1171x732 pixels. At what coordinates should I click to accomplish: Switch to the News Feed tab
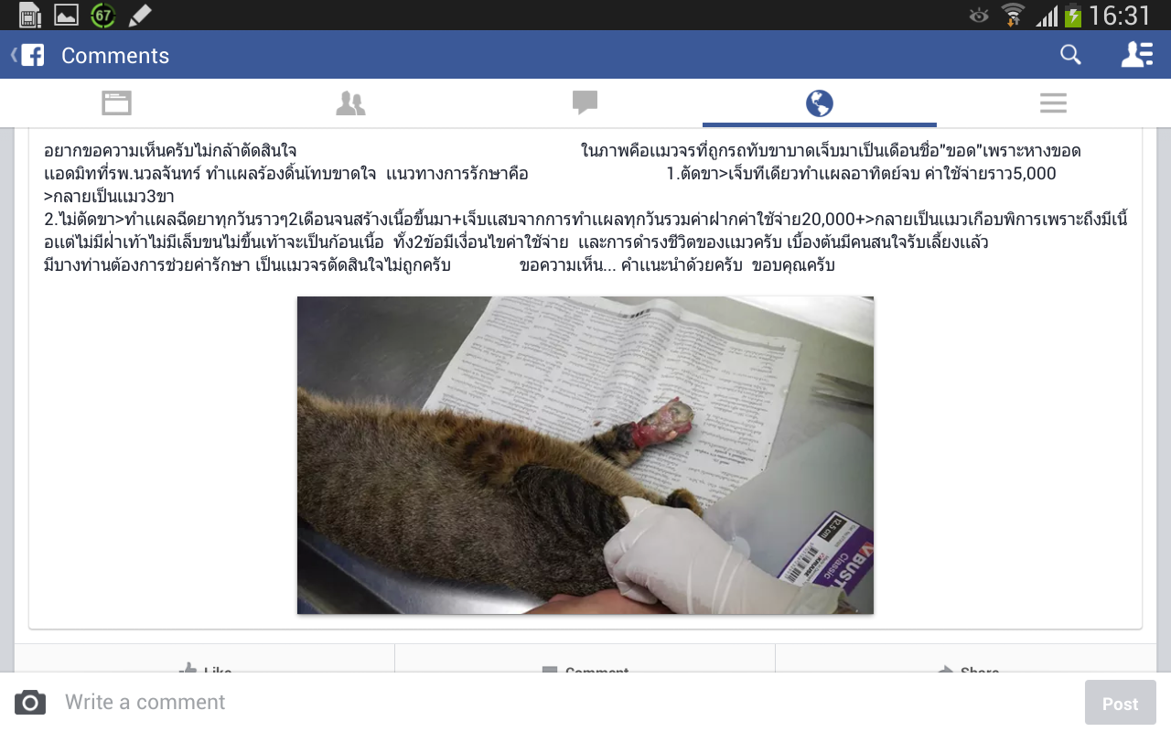(x=116, y=102)
